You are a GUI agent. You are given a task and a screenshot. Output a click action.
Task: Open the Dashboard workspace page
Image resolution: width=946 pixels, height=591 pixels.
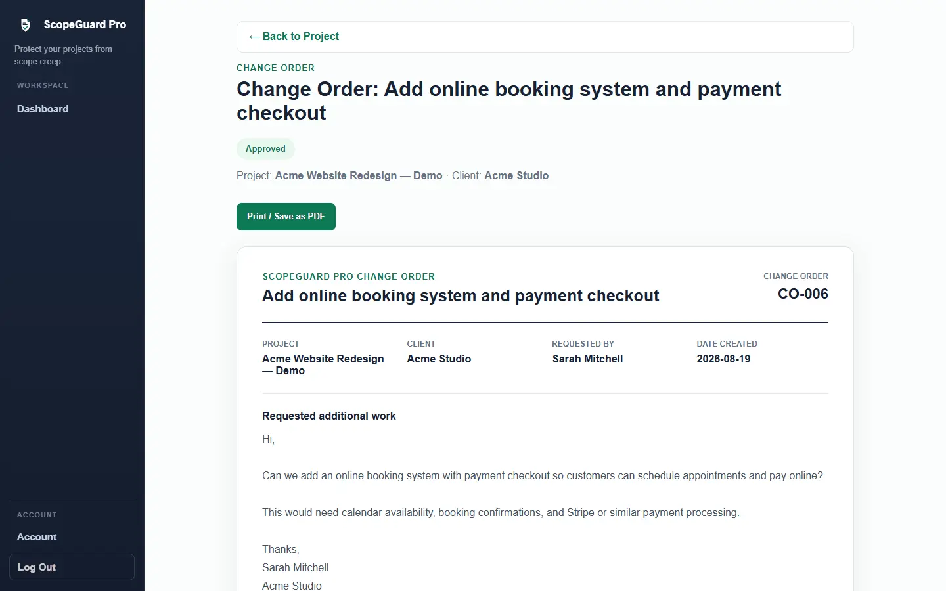tap(43, 109)
